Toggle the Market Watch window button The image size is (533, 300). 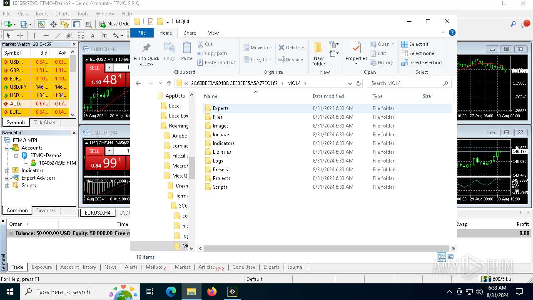point(42,24)
